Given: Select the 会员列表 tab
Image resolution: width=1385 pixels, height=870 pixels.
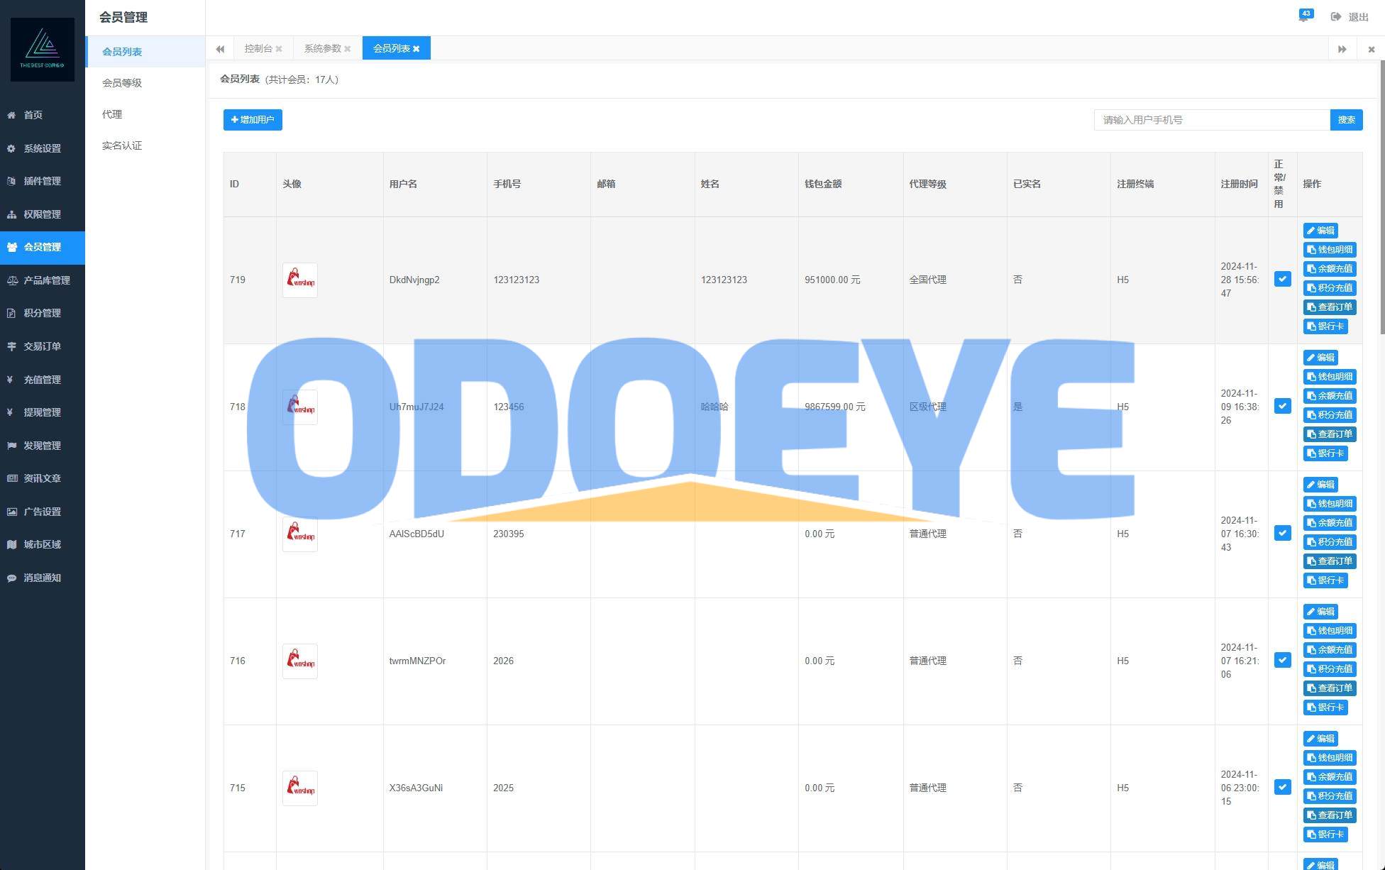Looking at the screenshot, I should click(x=391, y=48).
